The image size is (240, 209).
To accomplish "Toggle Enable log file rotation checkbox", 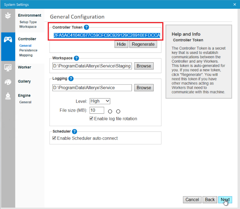I will click(x=91, y=118).
